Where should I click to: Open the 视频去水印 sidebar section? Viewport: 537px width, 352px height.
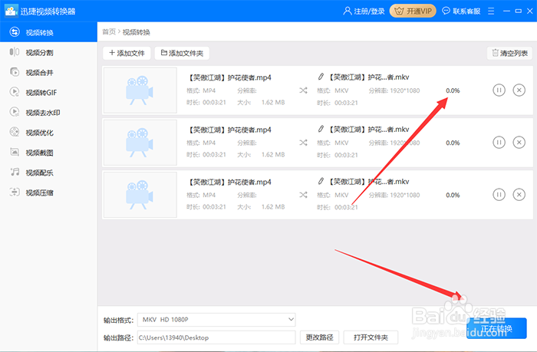(48, 112)
